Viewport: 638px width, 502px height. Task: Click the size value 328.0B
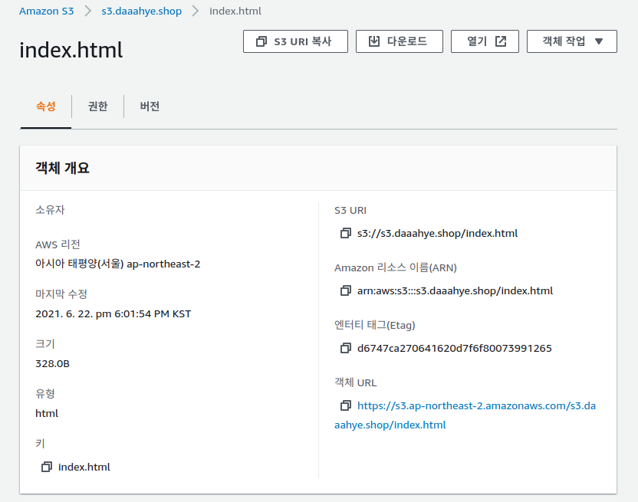click(x=52, y=364)
